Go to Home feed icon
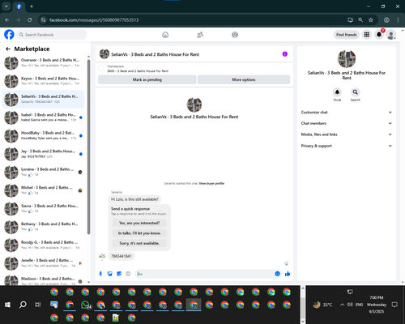Viewport: 405px width, 324px height. [x=165, y=35]
